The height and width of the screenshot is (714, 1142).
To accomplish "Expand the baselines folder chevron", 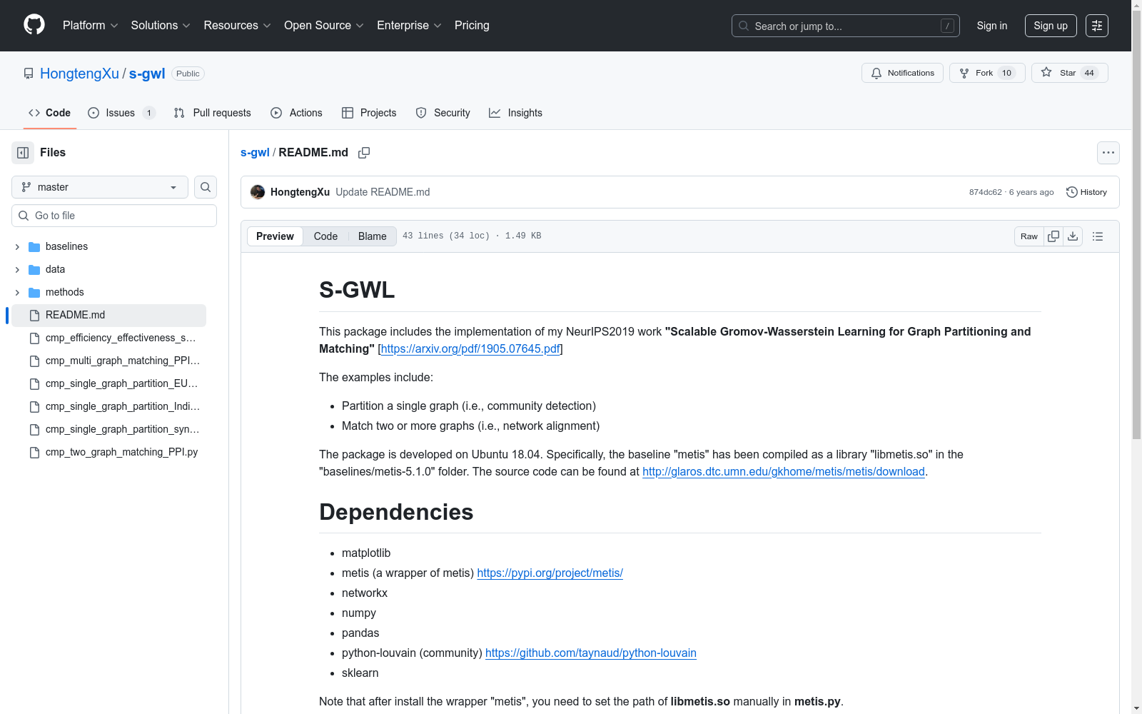I will (x=17, y=246).
